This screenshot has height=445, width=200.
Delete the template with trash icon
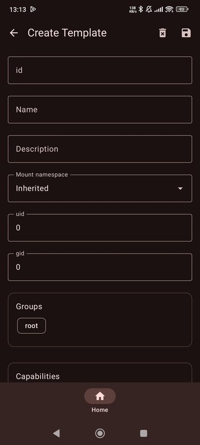coord(162,33)
